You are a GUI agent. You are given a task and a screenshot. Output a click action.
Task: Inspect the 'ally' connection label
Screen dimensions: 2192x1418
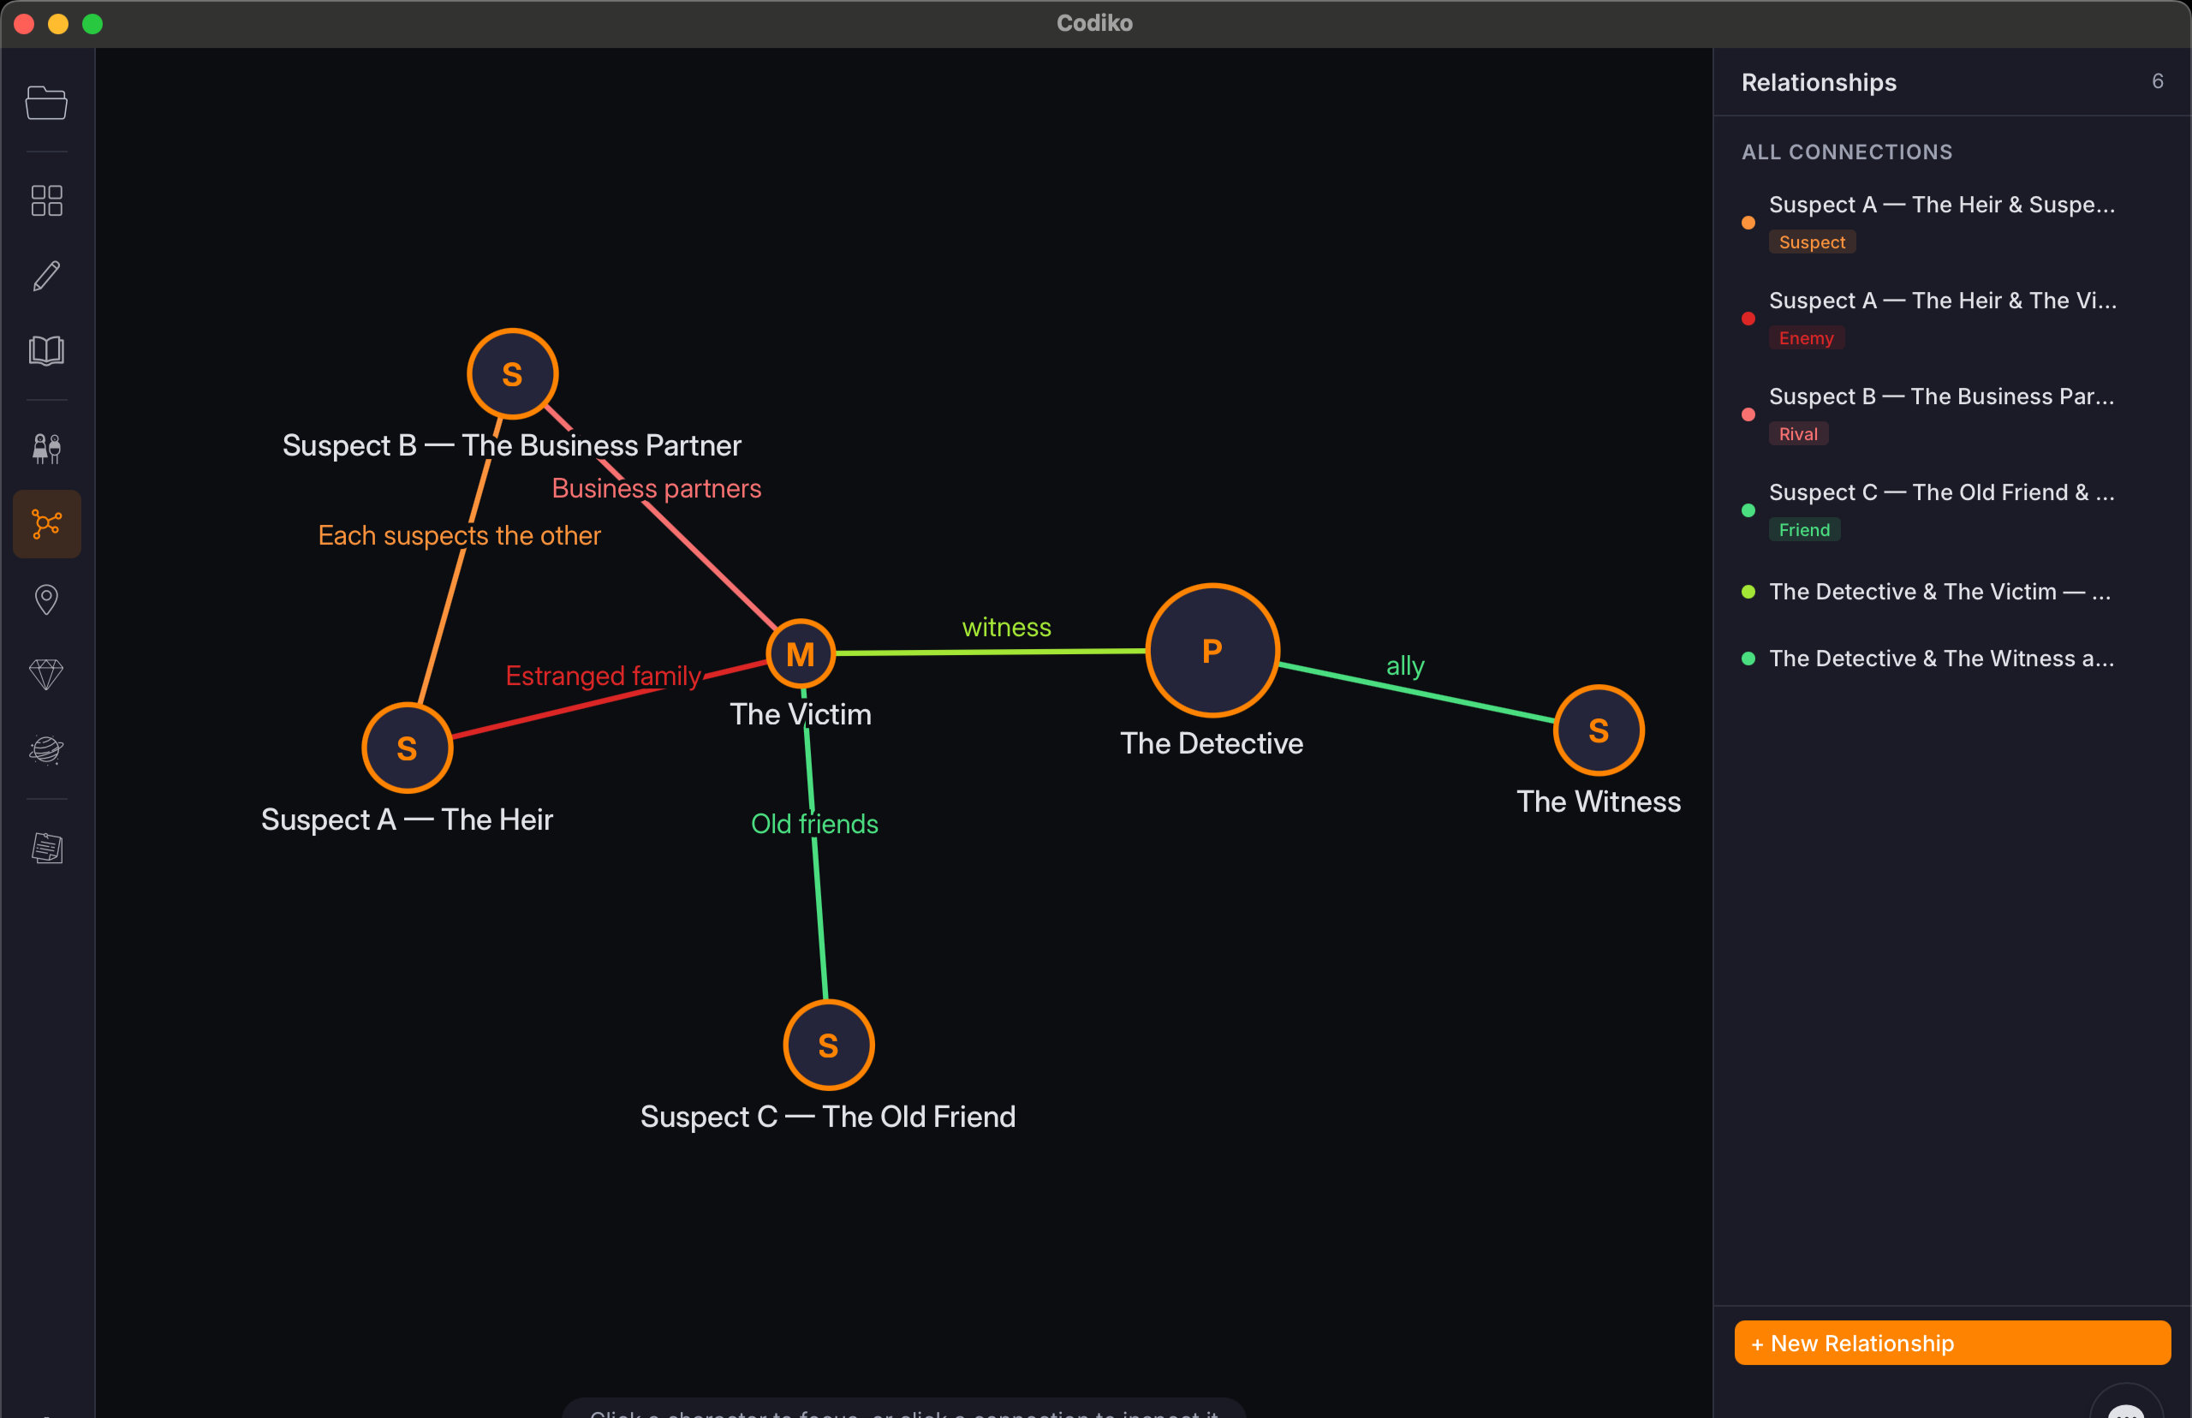tap(1405, 665)
